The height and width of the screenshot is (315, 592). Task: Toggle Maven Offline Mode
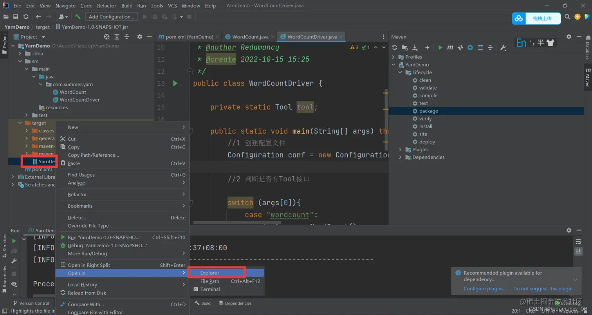click(x=460, y=47)
